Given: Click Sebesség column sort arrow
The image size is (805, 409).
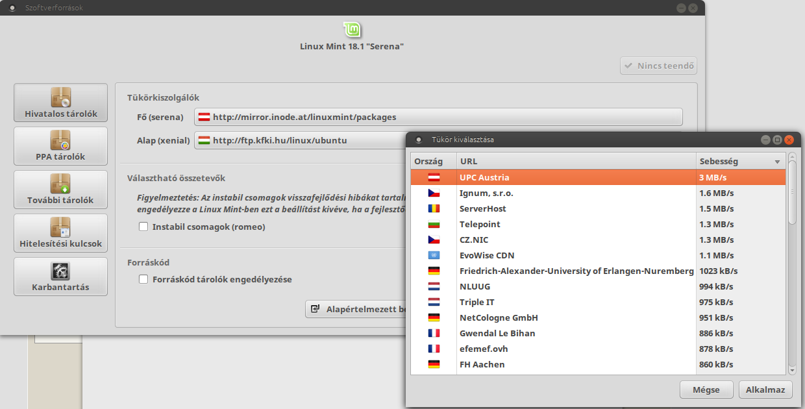Looking at the screenshot, I should tap(777, 162).
